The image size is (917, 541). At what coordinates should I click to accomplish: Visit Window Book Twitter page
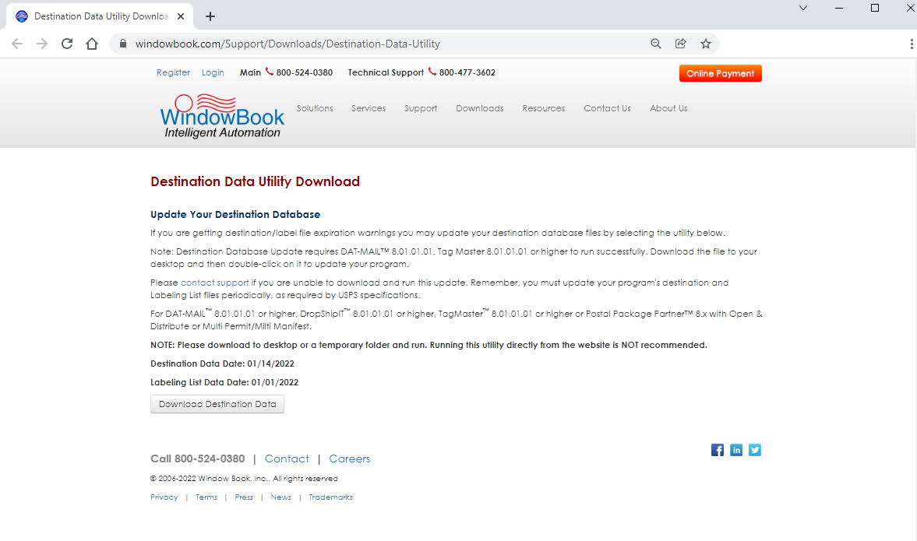coord(755,450)
